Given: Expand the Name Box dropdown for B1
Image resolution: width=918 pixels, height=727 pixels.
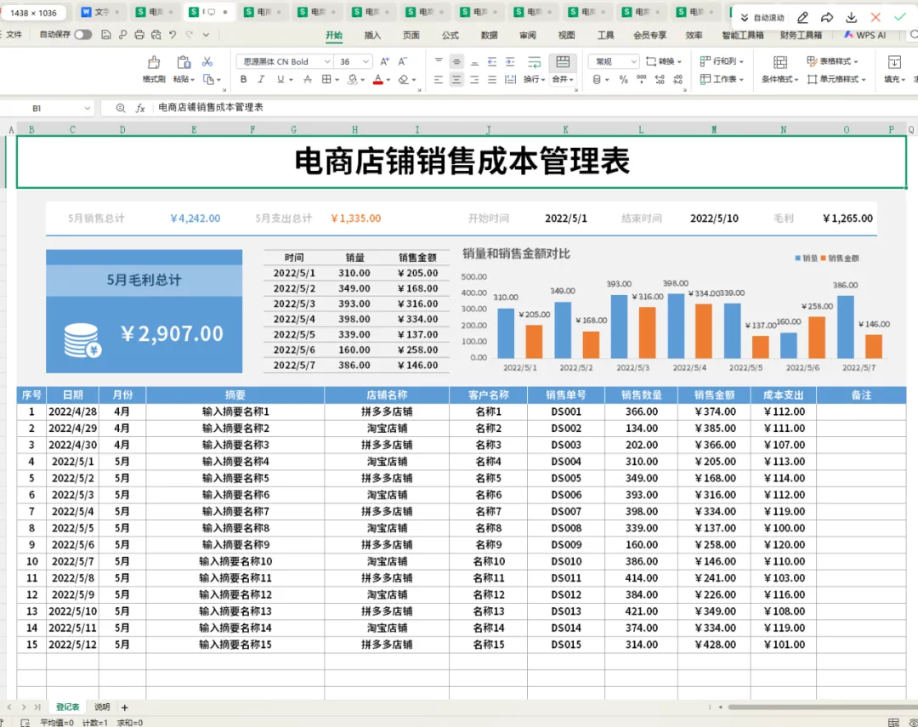Looking at the screenshot, I should (88, 108).
